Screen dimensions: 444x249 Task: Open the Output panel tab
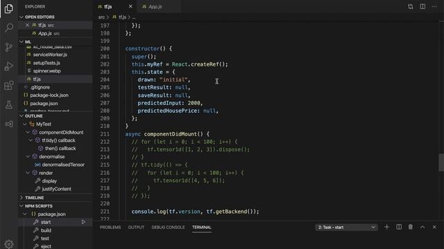(x=136, y=228)
